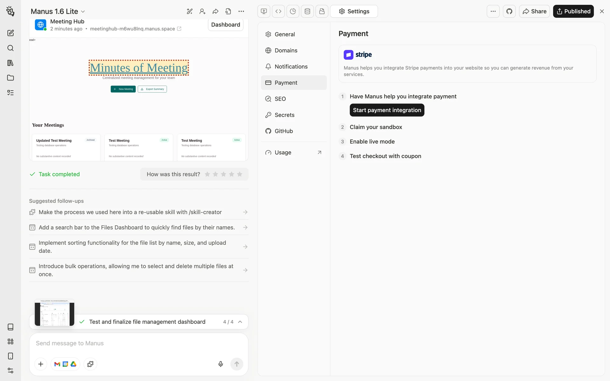Open the analytics pie chart icon

[x=293, y=11]
